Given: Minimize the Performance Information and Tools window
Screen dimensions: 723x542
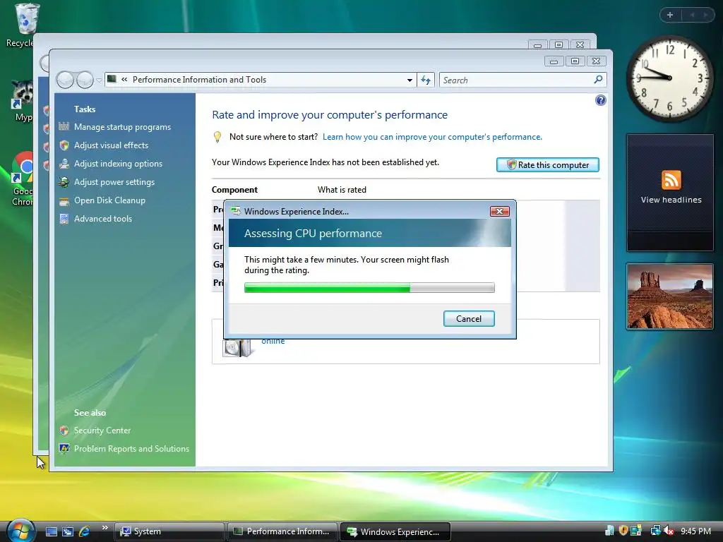Looking at the screenshot, I should (x=554, y=61).
